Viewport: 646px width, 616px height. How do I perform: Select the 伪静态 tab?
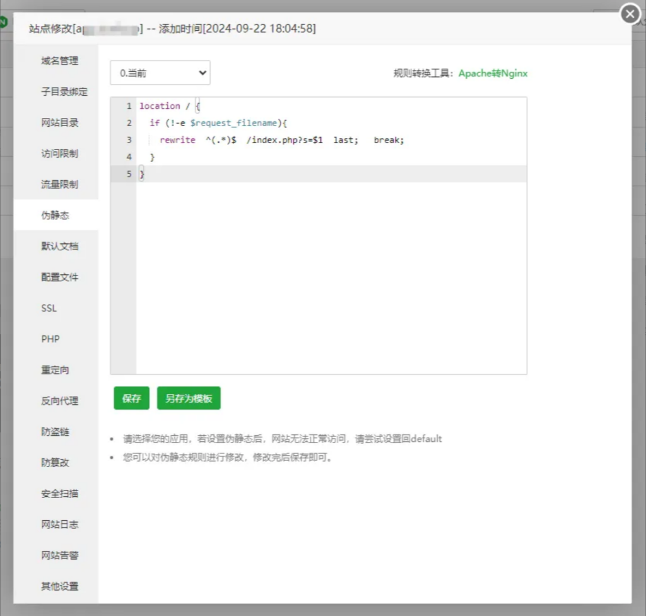click(56, 215)
